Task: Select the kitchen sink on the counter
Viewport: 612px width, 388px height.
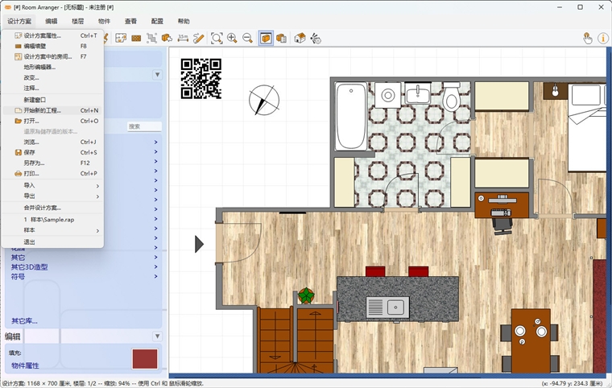Action: coord(387,307)
